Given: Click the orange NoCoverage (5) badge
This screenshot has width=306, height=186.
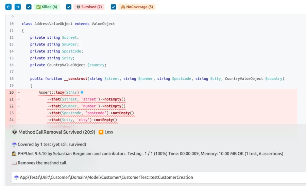Looking at the screenshot, I should [137, 7].
